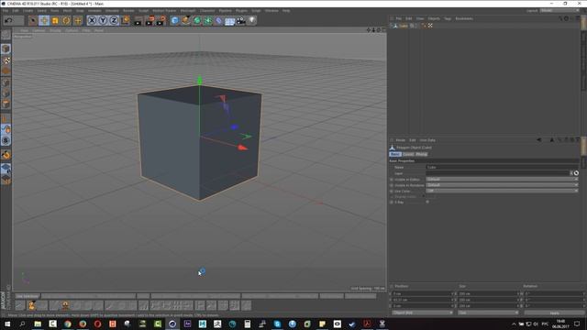Image resolution: width=587 pixels, height=330 pixels.
Task: Toggle keyframe circle beside Visible in Editor
Action: coord(392,180)
